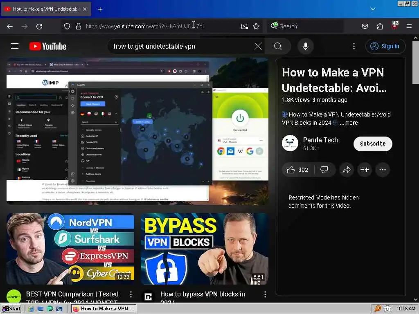Image resolution: width=419 pixels, height=314 pixels.
Task: Open the Bypass VPN Blocks thumbnail
Action: pyautogui.click(x=205, y=249)
